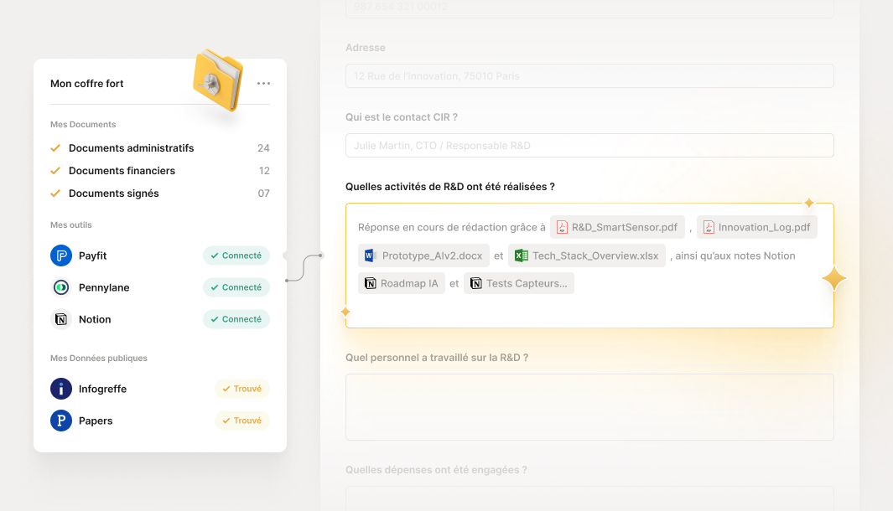
Task: Click the yellow safe folder icon
Action: [218, 80]
